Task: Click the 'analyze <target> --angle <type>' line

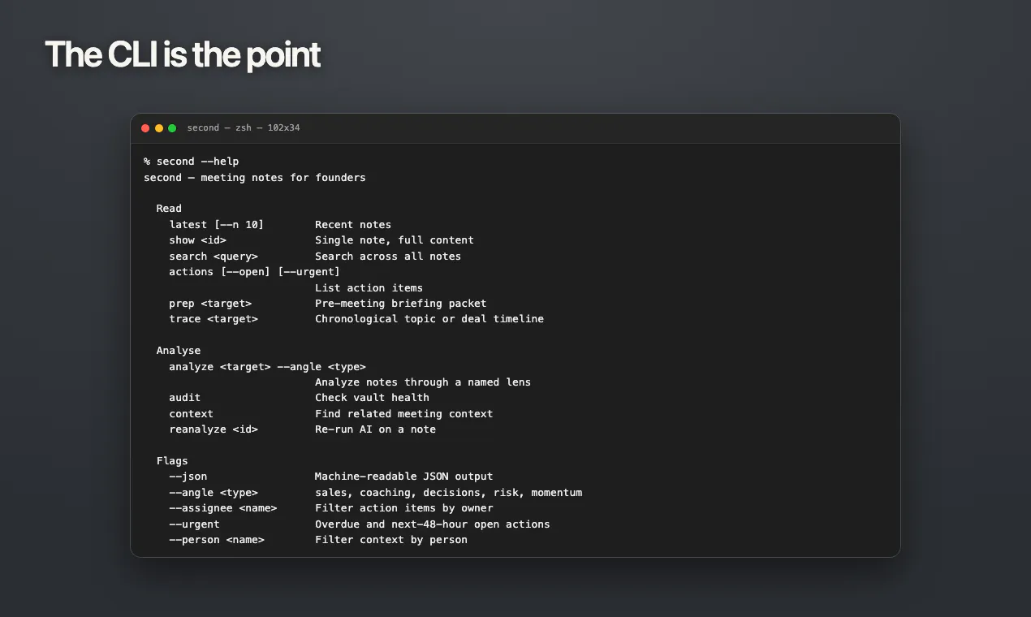Action: [x=268, y=367]
